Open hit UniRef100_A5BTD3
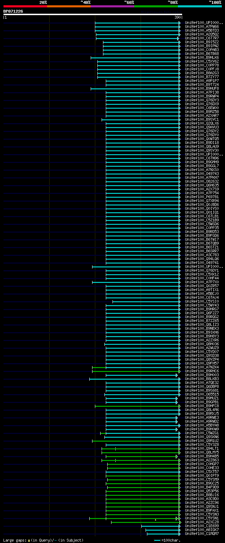225x543 pixels. 202,31
